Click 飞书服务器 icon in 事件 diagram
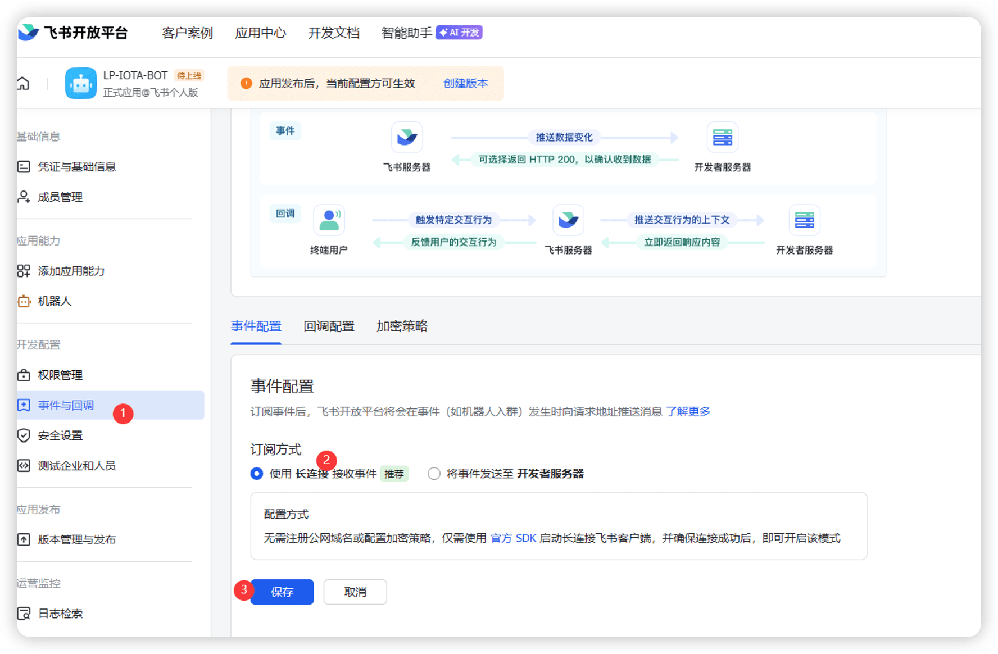The width and height of the screenshot is (998, 654). click(x=407, y=137)
